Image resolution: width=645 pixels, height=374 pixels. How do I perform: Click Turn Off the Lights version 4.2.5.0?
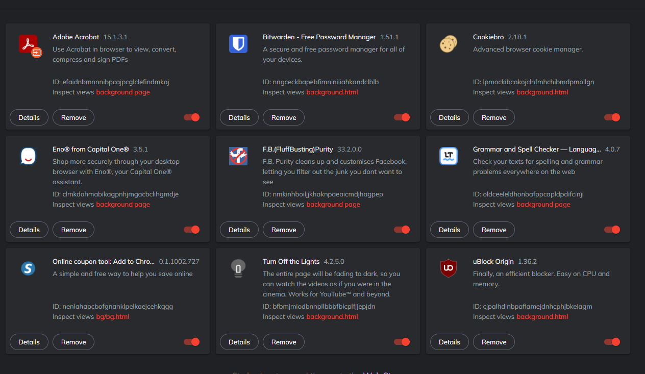[x=334, y=262]
